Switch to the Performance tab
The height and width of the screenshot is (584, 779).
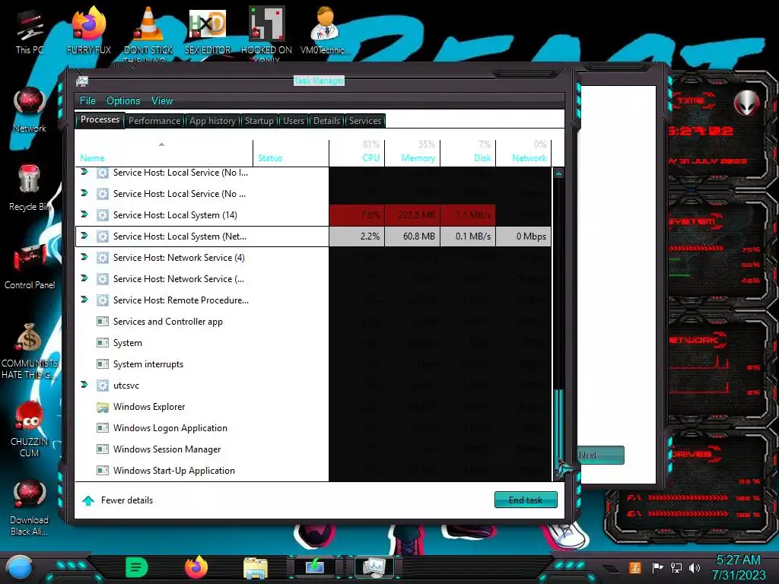point(154,121)
